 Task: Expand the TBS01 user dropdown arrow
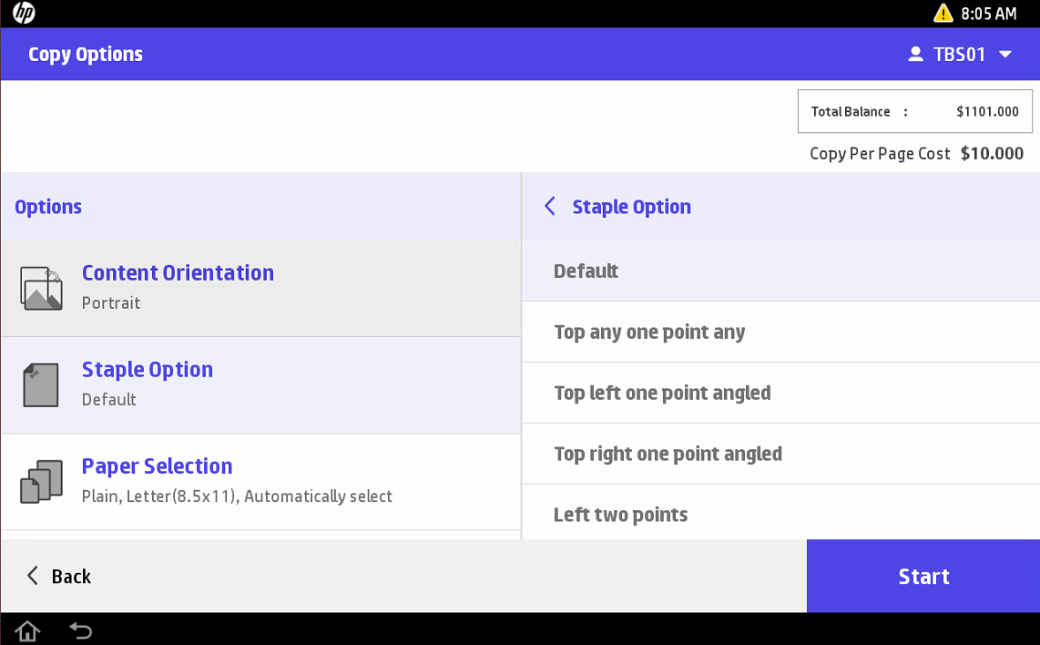1005,55
